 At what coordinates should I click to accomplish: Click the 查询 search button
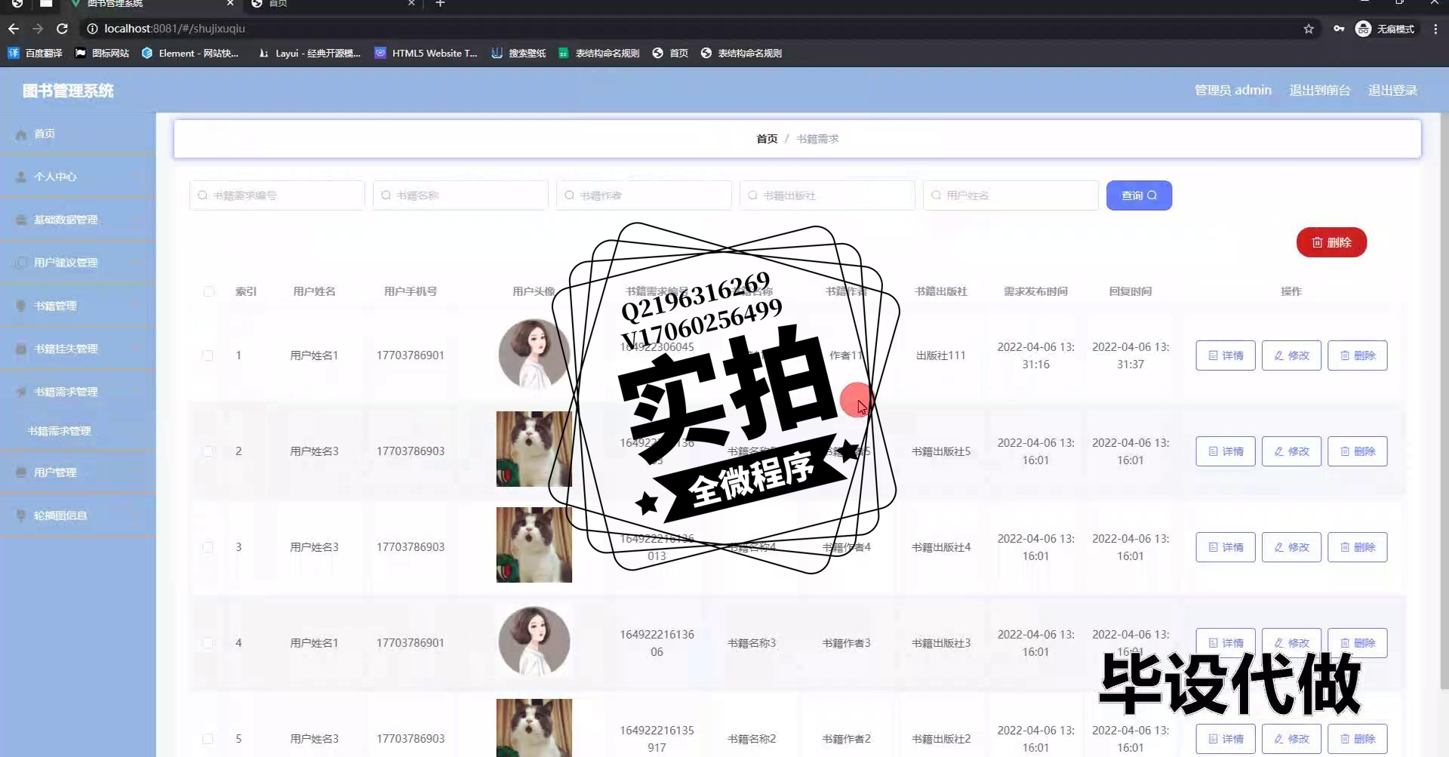tap(1139, 195)
